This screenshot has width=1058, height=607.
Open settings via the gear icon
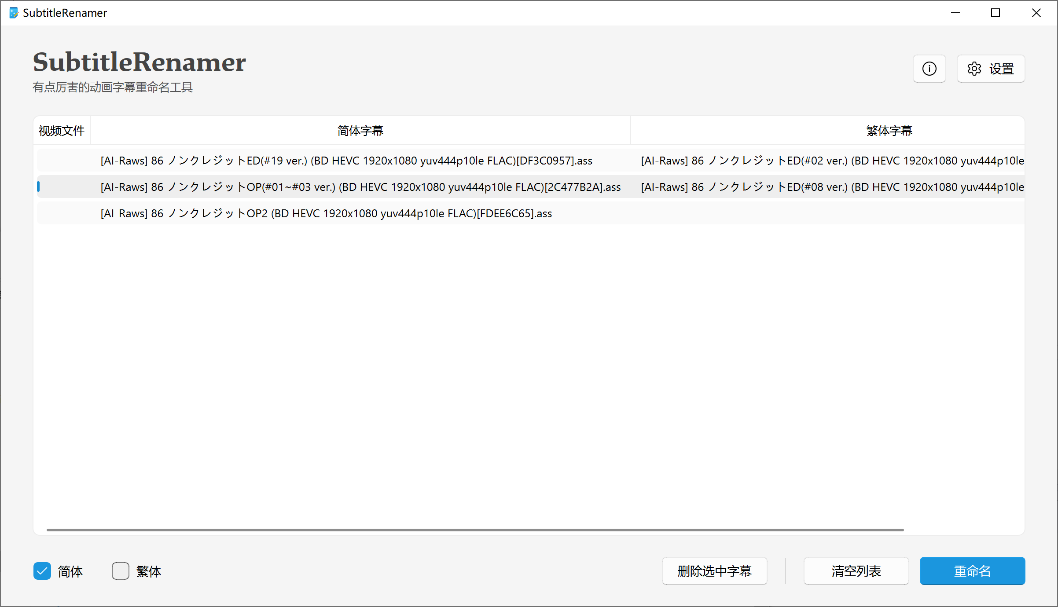point(974,69)
